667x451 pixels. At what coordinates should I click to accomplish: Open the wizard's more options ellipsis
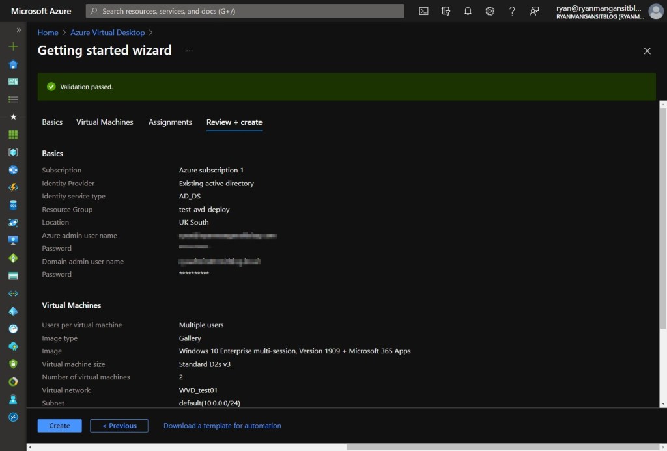(x=190, y=51)
